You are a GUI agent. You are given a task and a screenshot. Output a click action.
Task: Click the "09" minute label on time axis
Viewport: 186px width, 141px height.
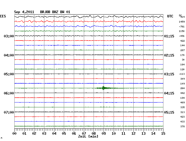click(x=104, y=134)
